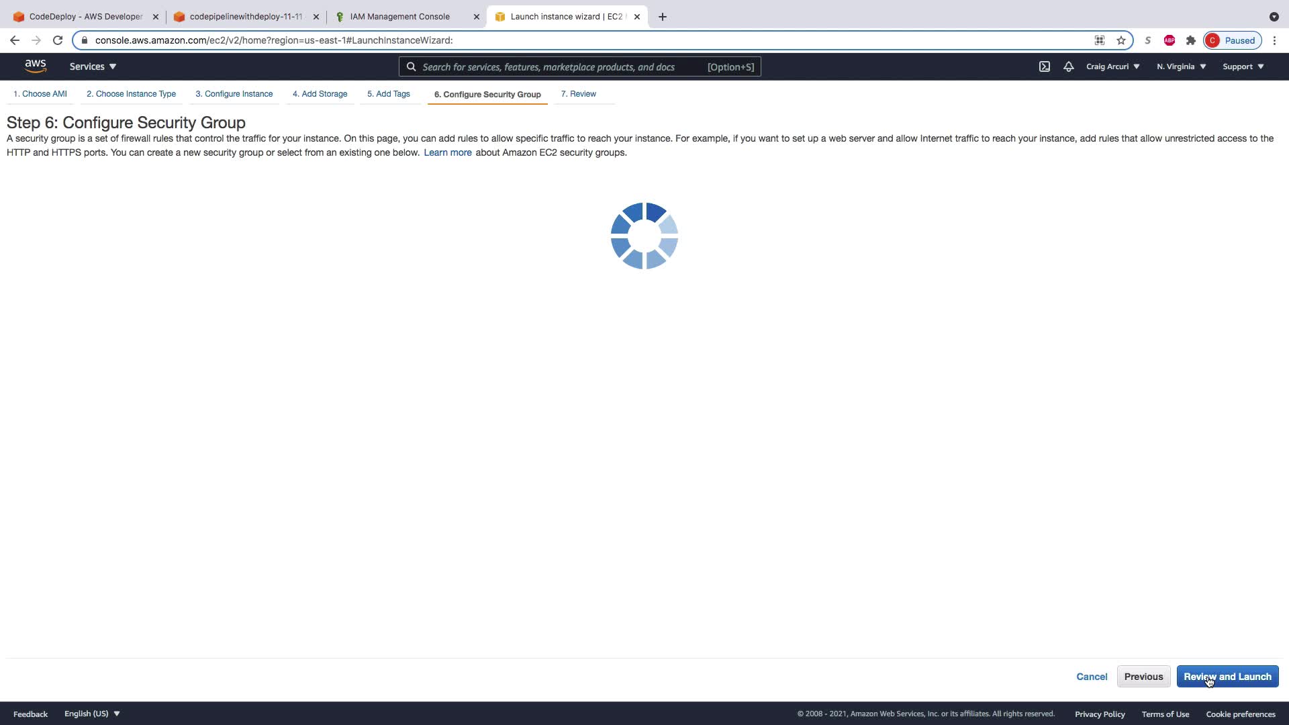Screen dimensions: 1289x725
Task: Reload the page with refresh icon
Action: click(58, 40)
